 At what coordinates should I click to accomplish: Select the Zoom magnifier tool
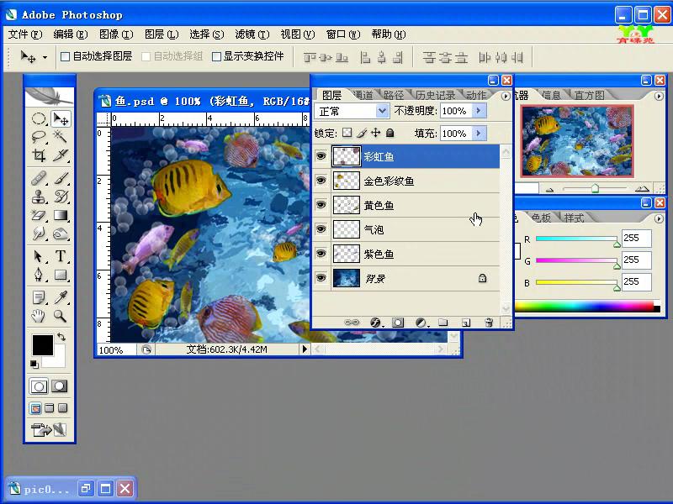pos(61,316)
